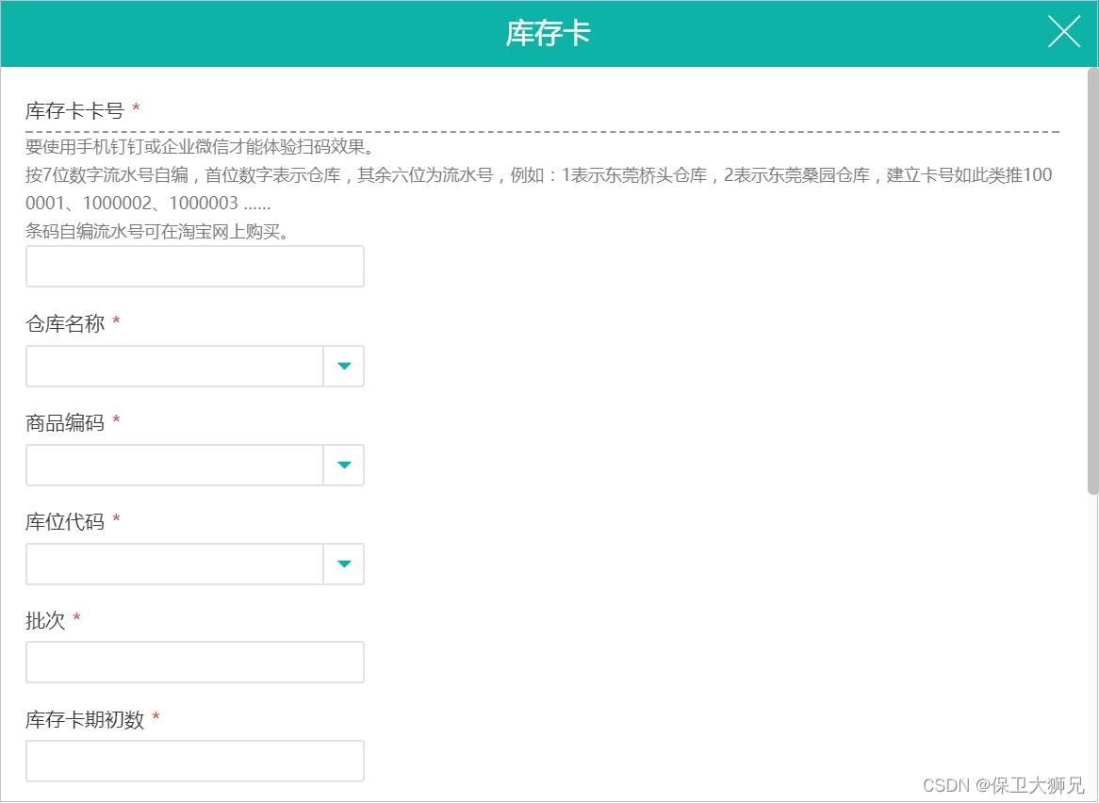
Task: Click the 库存卡 dialog title text
Action: 549,33
